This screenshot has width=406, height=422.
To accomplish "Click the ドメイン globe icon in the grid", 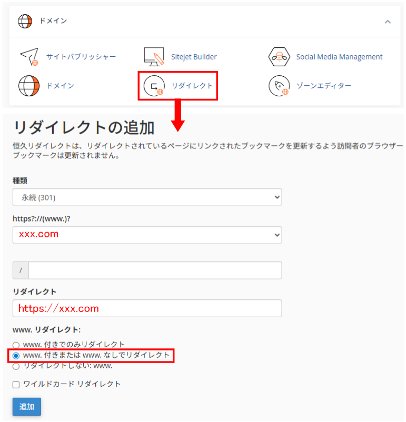I will click(x=29, y=86).
